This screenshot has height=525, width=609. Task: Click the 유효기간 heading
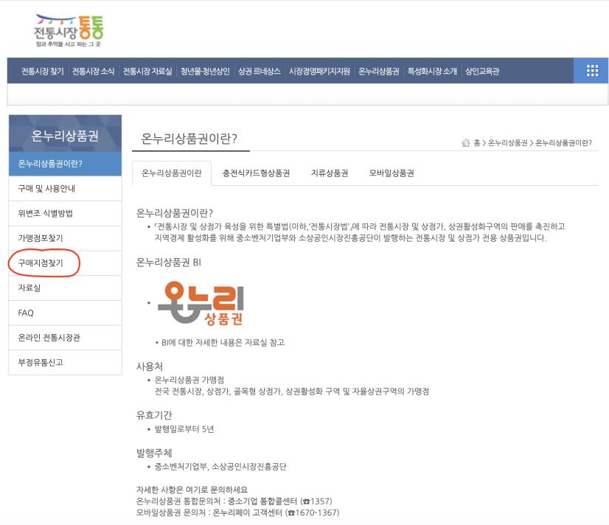pos(154,415)
